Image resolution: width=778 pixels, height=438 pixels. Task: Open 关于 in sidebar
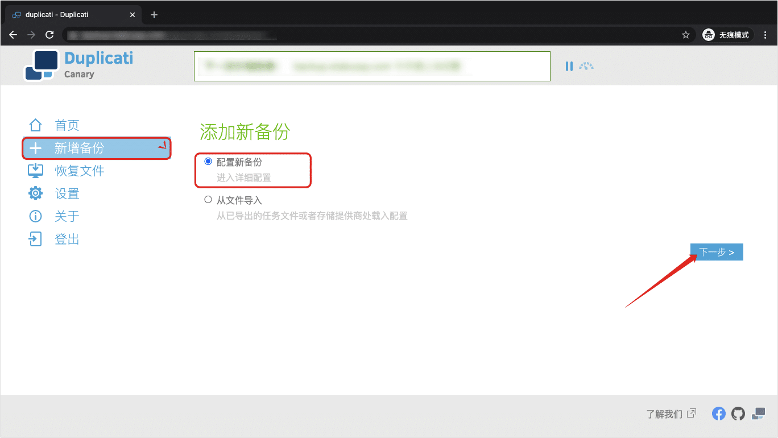tap(67, 216)
